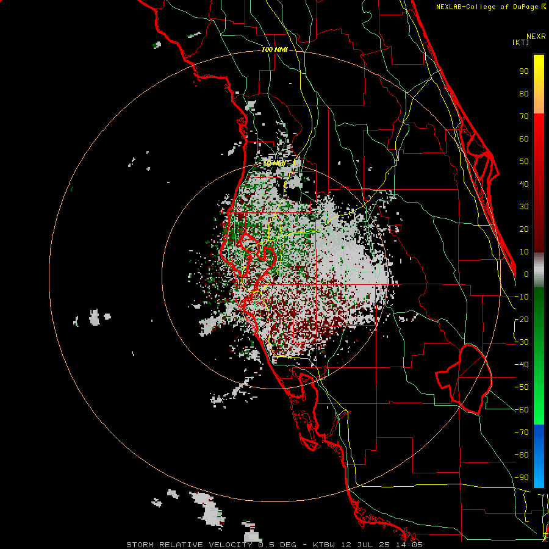549x549 pixels.
Task: Select the 100 NMI range ring label
Action: pyautogui.click(x=274, y=49)
